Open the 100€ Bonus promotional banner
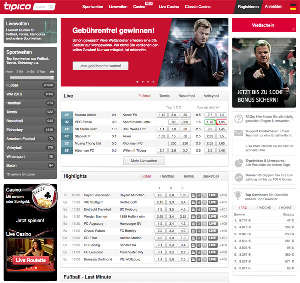300x283 pixels. pyautogui.click(x=264, y=73)
